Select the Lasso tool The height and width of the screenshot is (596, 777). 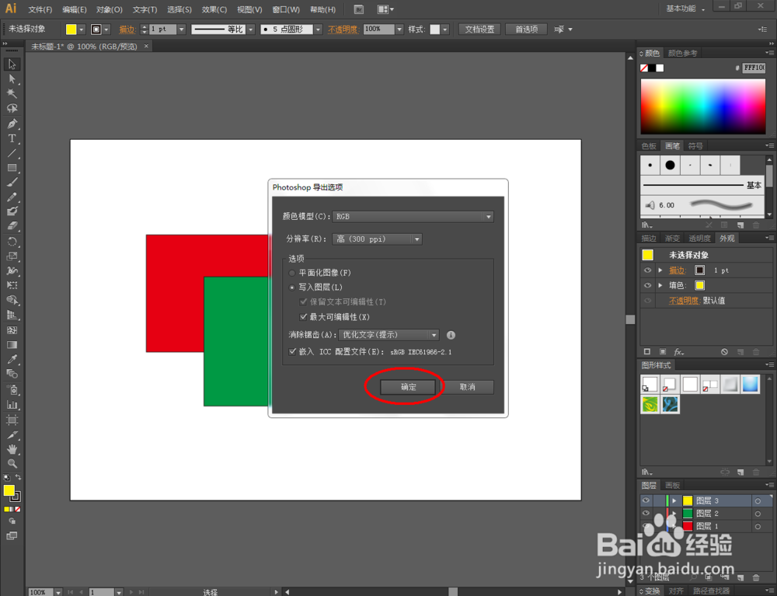click(12, 108)
